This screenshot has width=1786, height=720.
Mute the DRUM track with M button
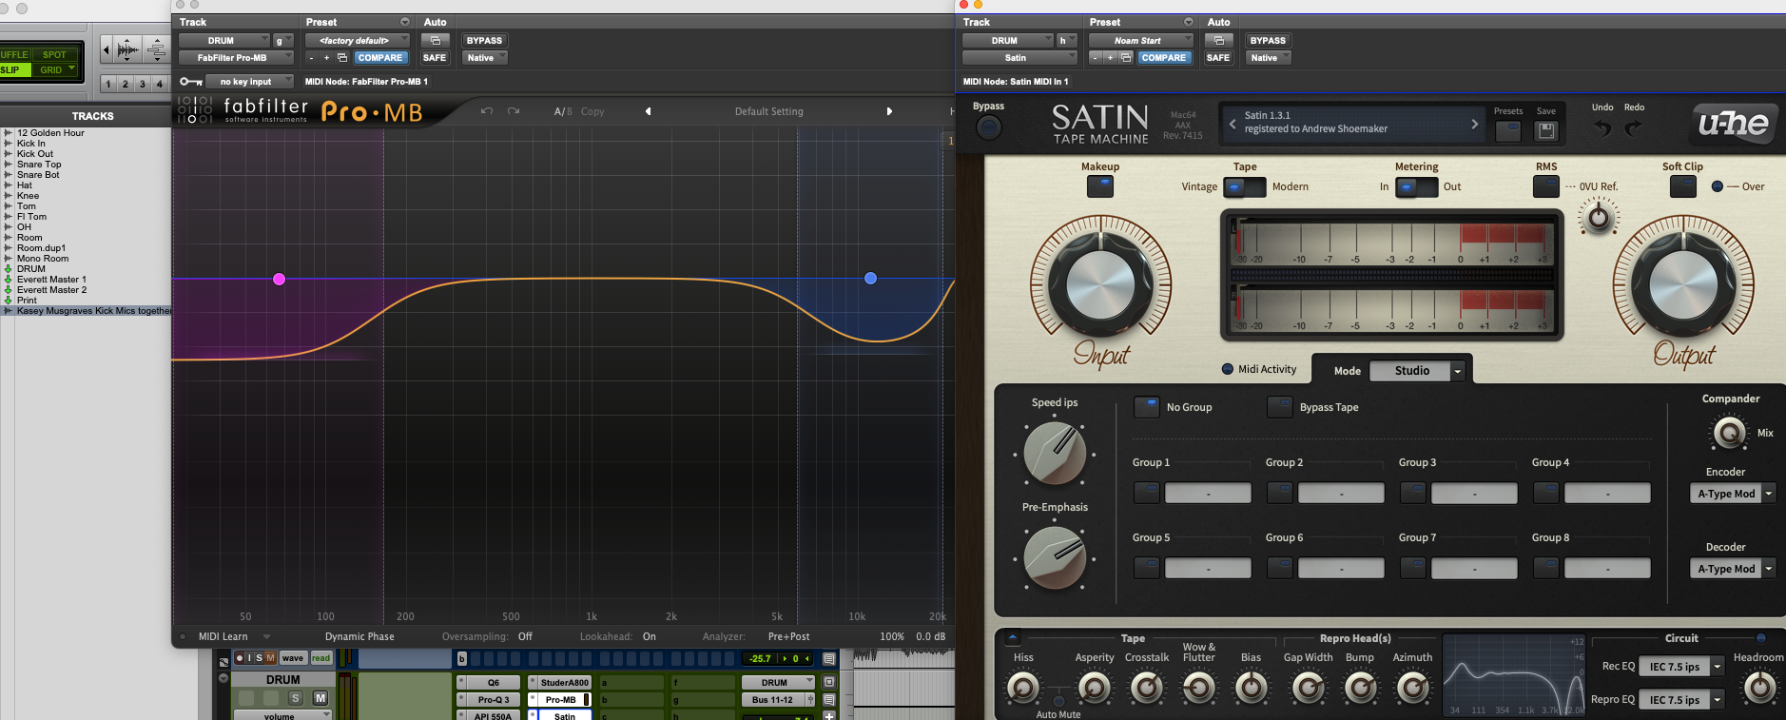coord(320,698)
